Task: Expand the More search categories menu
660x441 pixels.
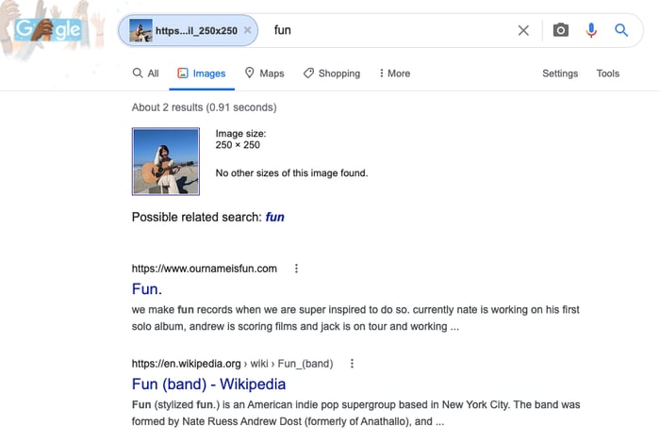Action: coord(394,73)
